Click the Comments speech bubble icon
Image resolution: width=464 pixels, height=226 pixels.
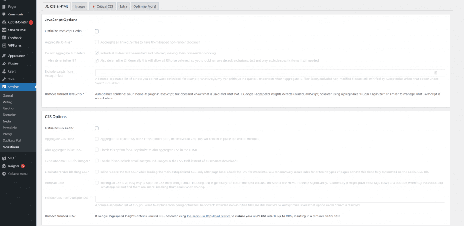(4, 14)
